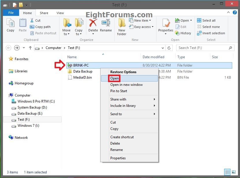Choose Properties in the context menu
Viewport: 240px width, 178px height.
point(129,158)
